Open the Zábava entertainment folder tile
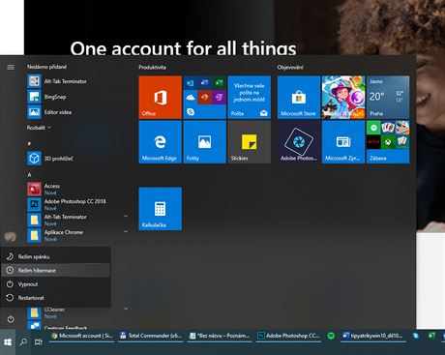The image size is (445, 355). [388, 142]
